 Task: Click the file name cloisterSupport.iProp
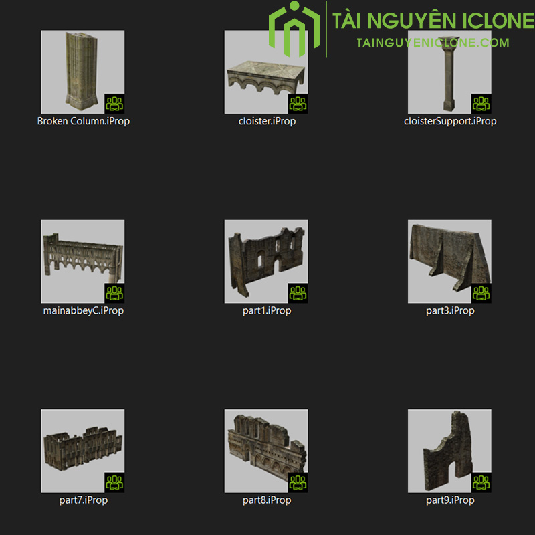point(450,122)
